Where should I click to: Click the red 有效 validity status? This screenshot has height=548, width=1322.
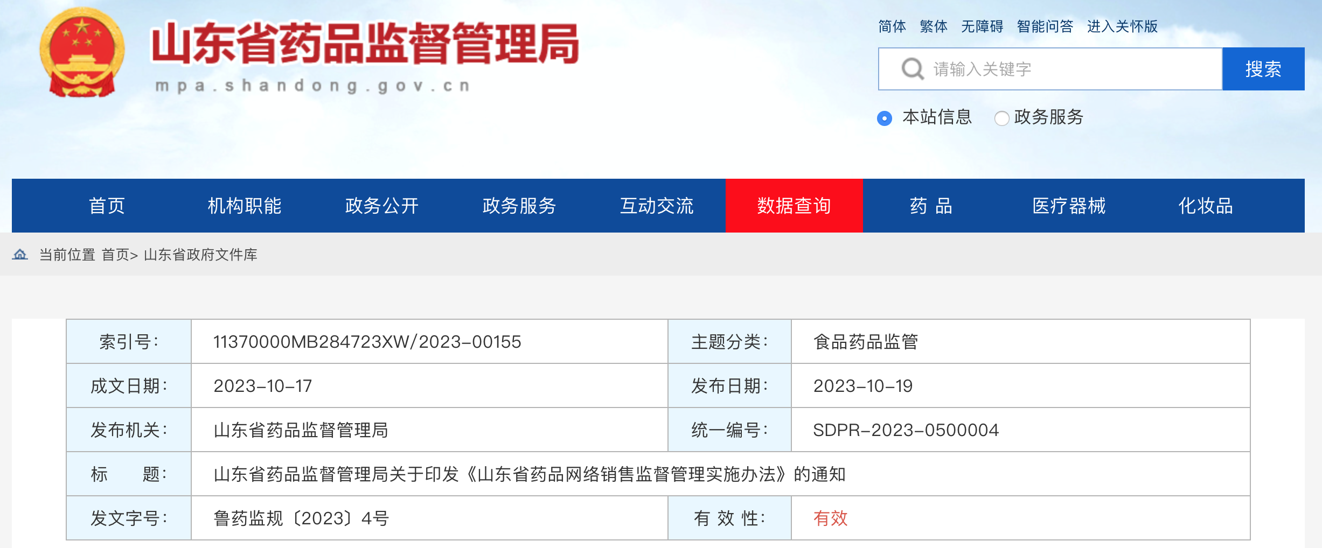tap(830, 518)
